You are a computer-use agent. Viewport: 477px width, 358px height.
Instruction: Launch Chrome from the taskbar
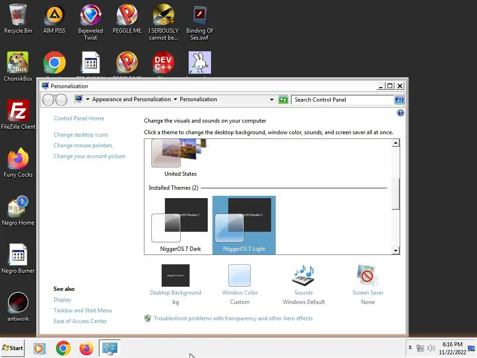63,348
